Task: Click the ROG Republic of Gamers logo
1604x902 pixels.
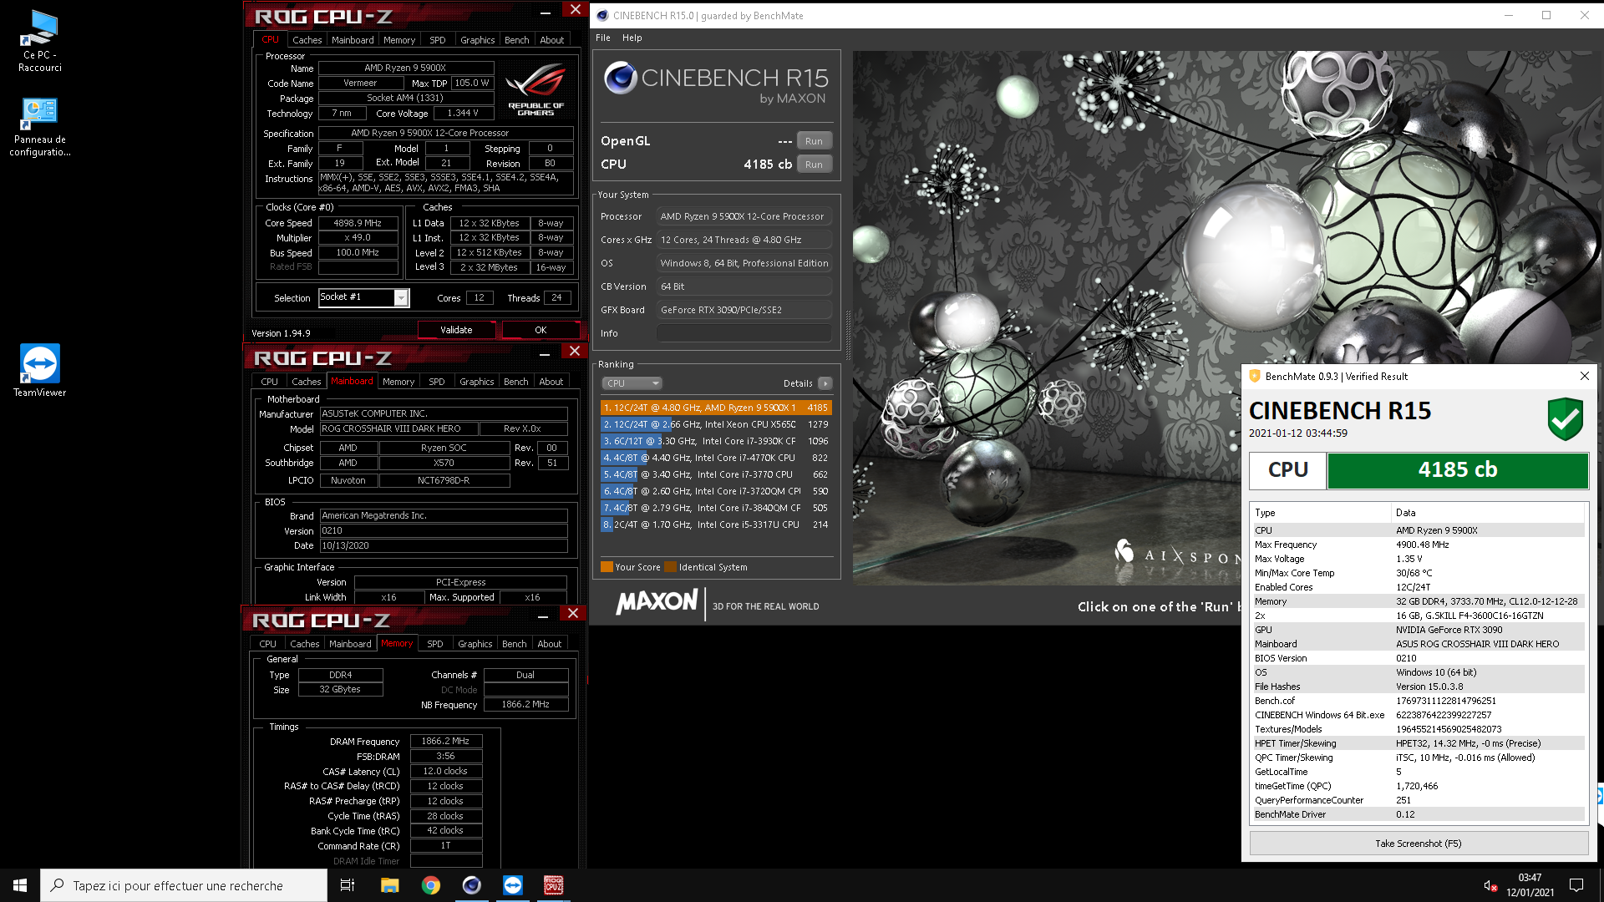Action: tap(536, 89)
